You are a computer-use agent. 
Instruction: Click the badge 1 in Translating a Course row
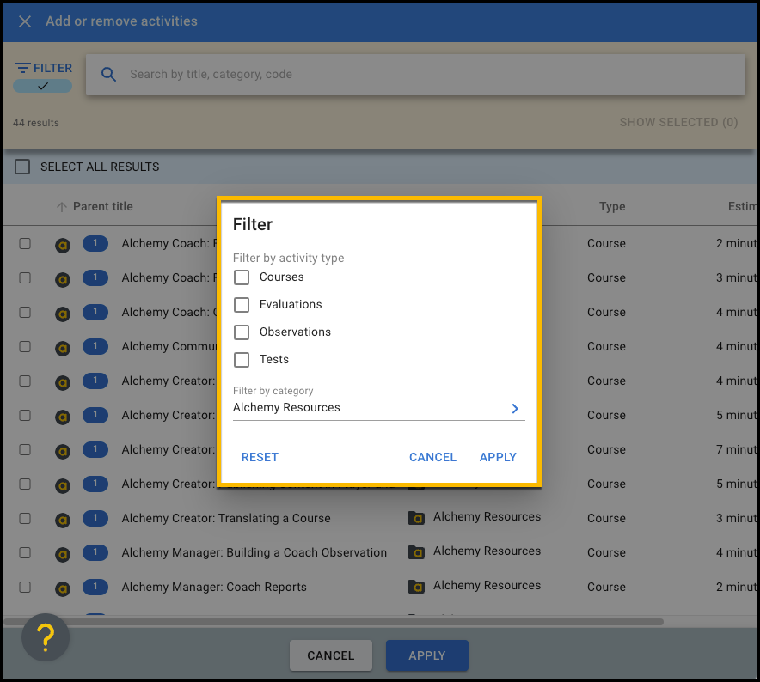95,518
